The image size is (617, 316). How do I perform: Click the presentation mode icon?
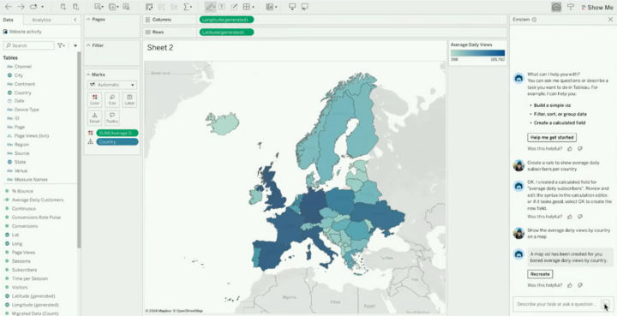[292, 7]
